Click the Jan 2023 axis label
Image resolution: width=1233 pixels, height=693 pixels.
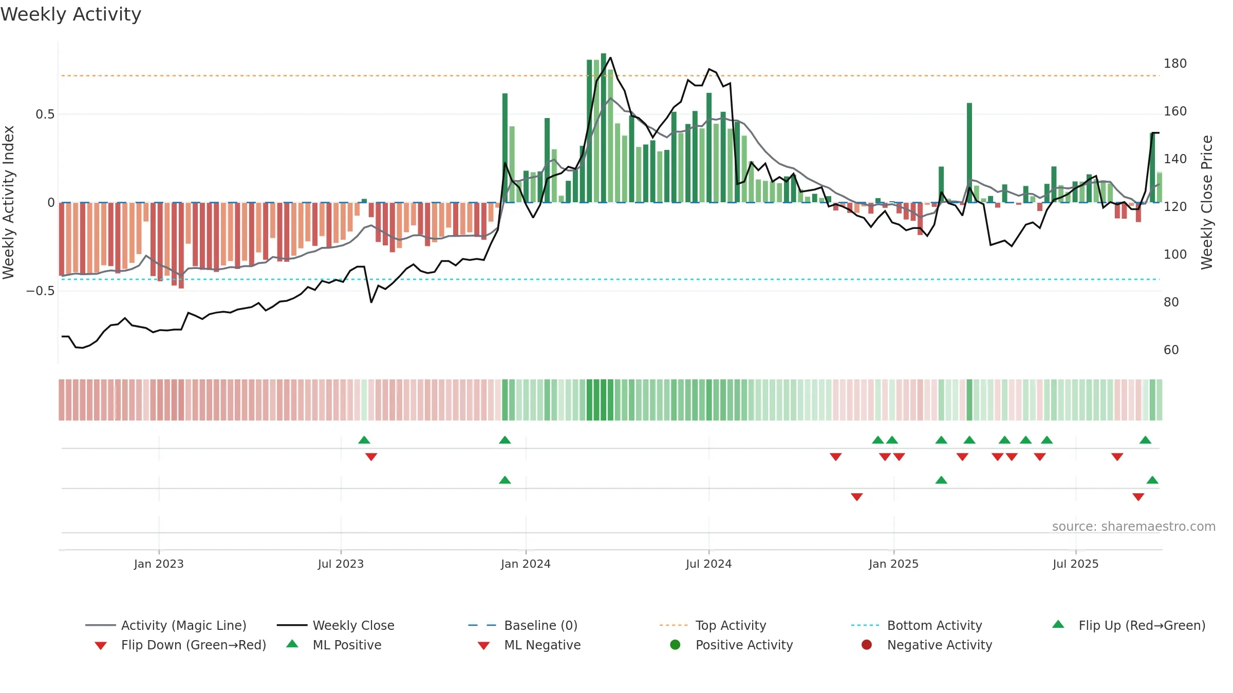coord(159,564)
